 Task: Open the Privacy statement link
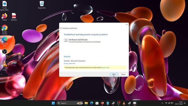click(70, 64)
